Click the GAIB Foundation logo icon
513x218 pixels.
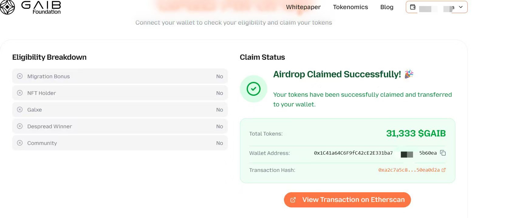pos(7,7)
